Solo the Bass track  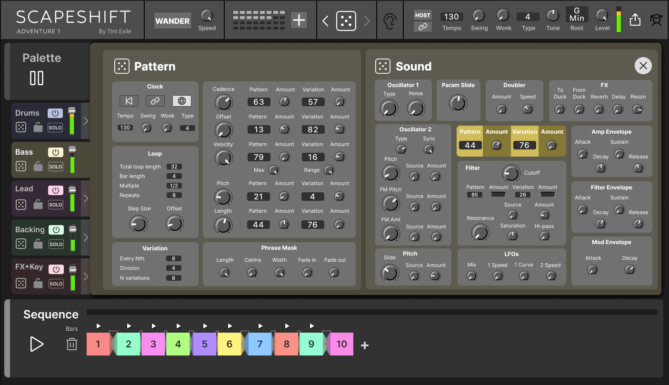pyautogui.click(x=56, y=167)
